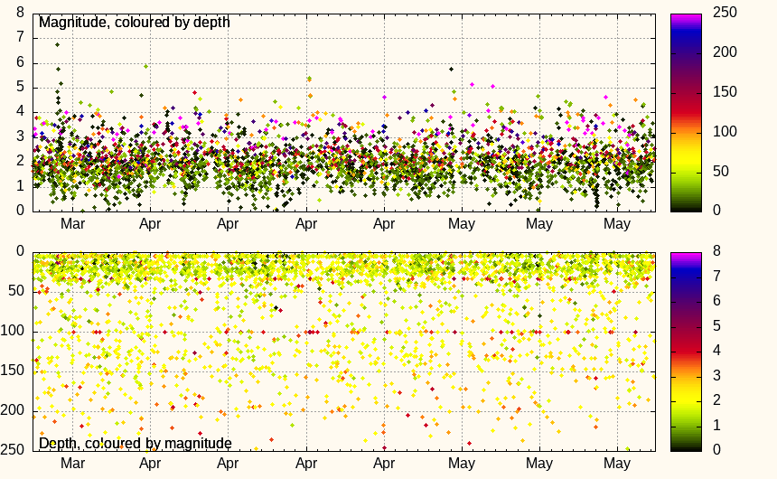Click the "5" label on the magnitude colour bar
This screenshot has height=479, width=777.
[x=716, y=325]
